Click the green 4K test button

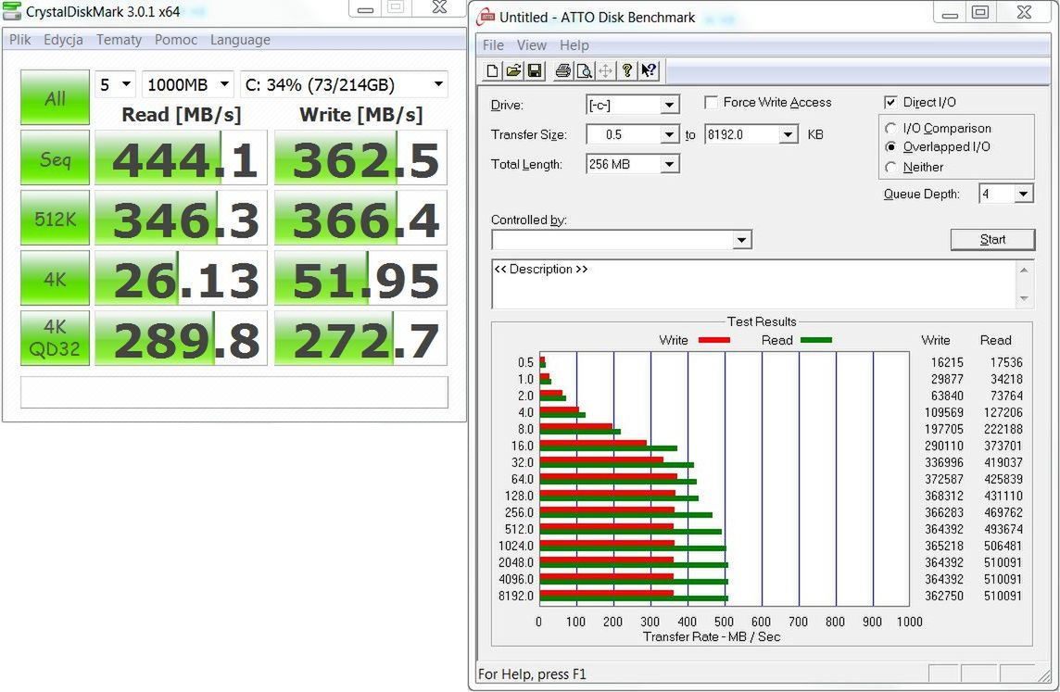coord(55,278)
